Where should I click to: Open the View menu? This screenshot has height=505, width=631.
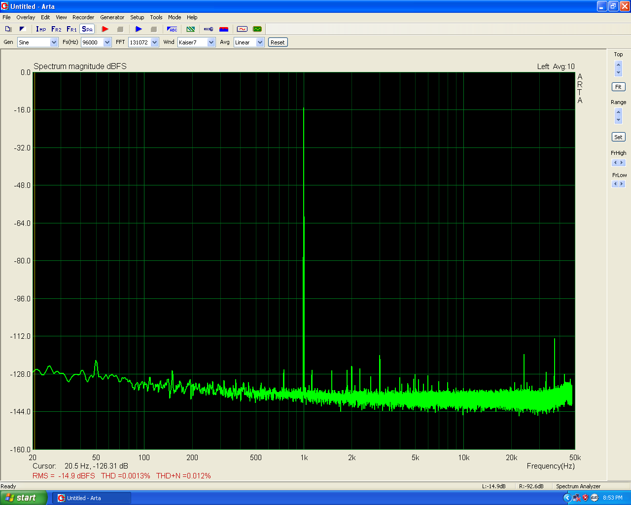(x=61, y=17)
